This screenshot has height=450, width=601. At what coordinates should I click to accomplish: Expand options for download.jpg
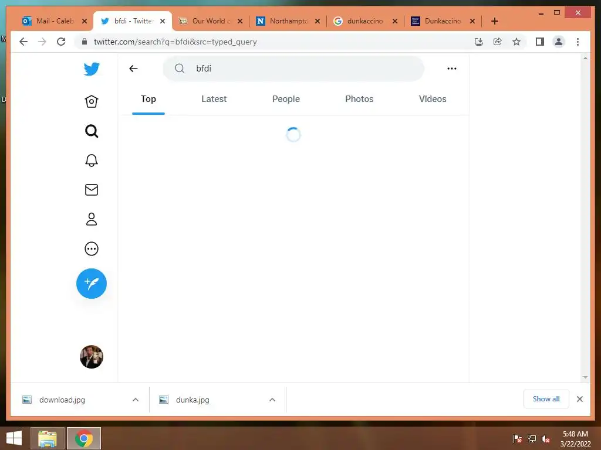click(136, 400)
